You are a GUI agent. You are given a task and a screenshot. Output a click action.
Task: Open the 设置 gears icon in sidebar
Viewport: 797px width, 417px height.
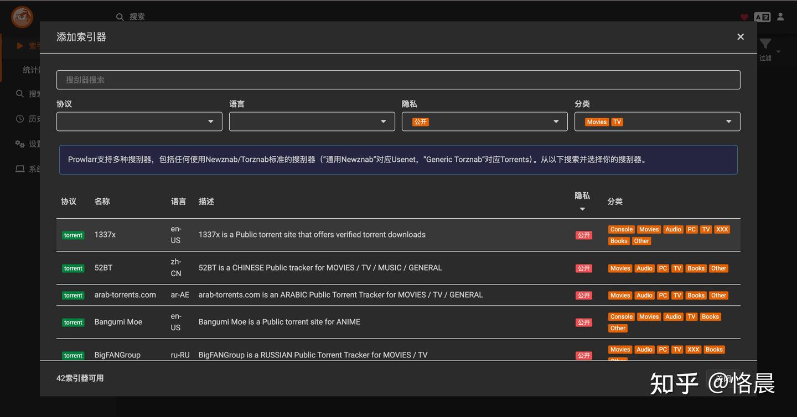click(19, 143)
